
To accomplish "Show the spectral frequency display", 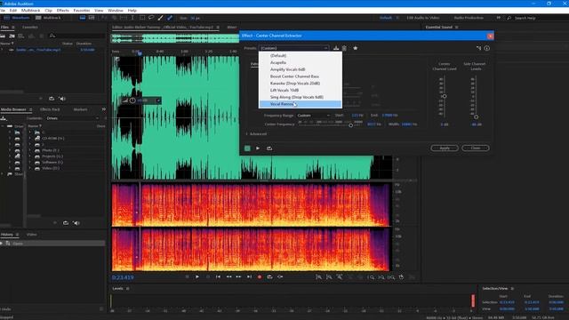I will pos(83,18).
